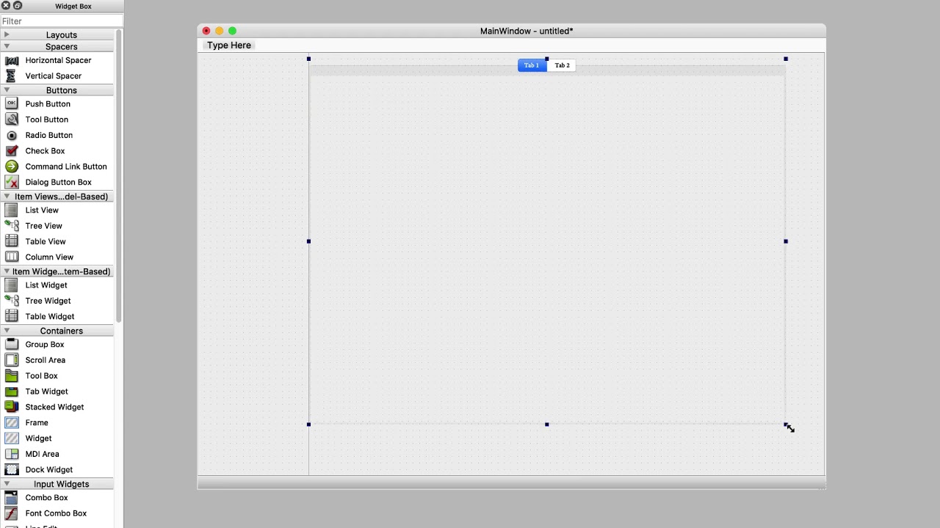Click the Column View label
Screen dimensions: 940x528
[49, 257]
